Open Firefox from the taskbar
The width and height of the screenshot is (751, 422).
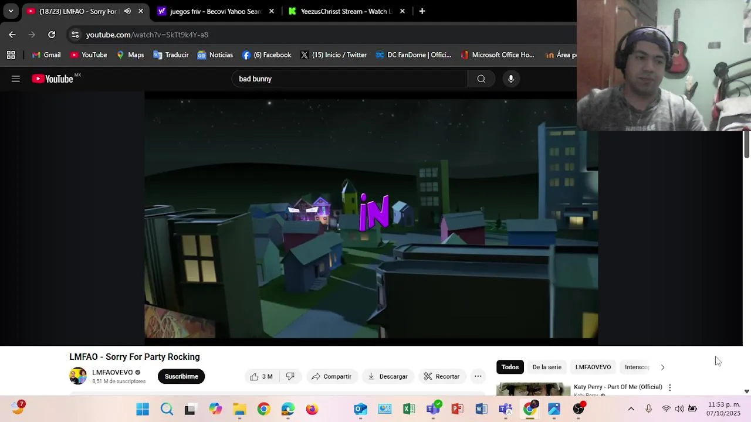pyautogui.click(x=312, y=409)
